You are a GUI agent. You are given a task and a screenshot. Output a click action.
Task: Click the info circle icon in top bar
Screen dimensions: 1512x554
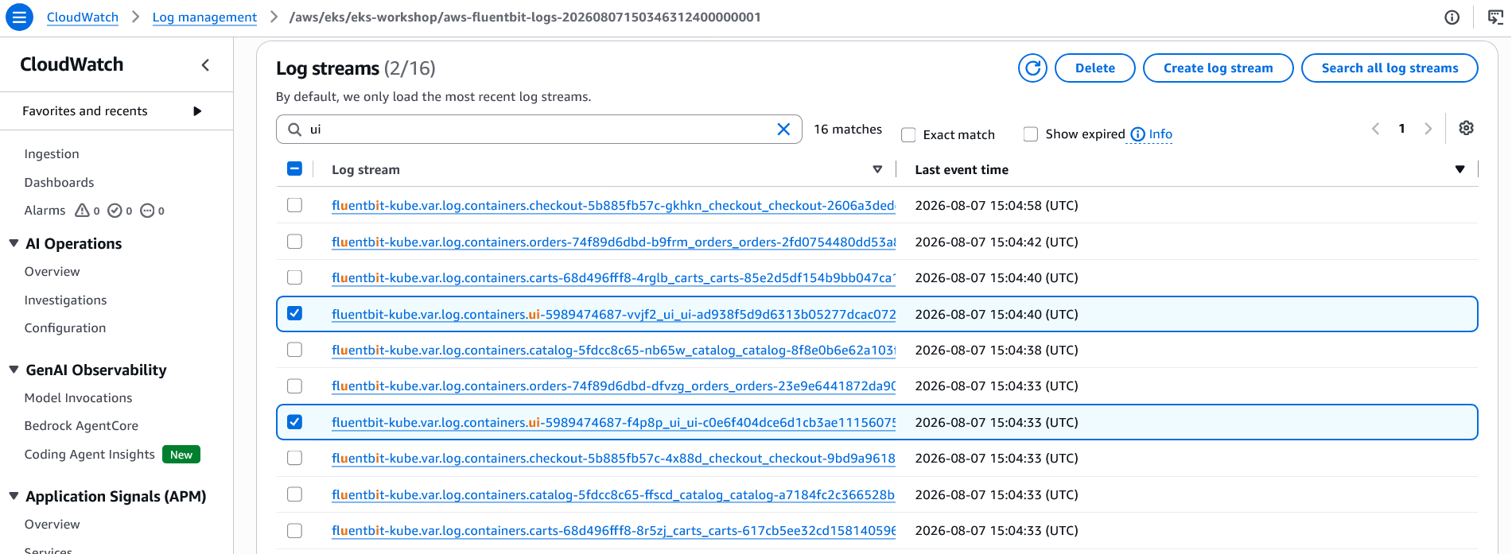click(x=1452, y=17)
